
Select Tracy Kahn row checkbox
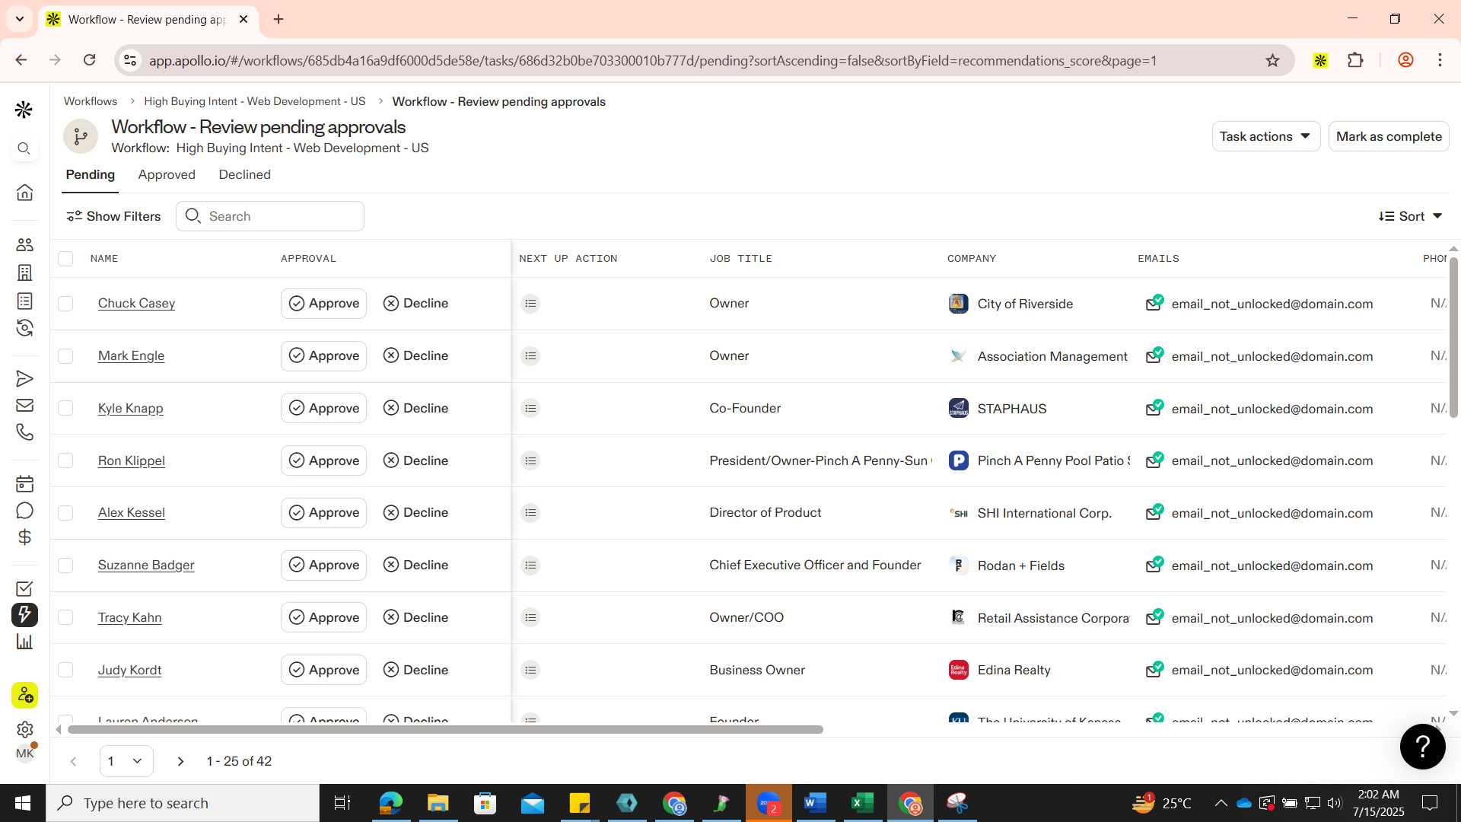[65, 617]
